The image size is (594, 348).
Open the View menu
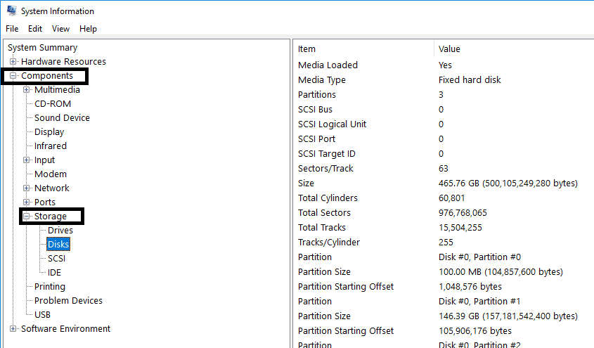pos(60,29)
